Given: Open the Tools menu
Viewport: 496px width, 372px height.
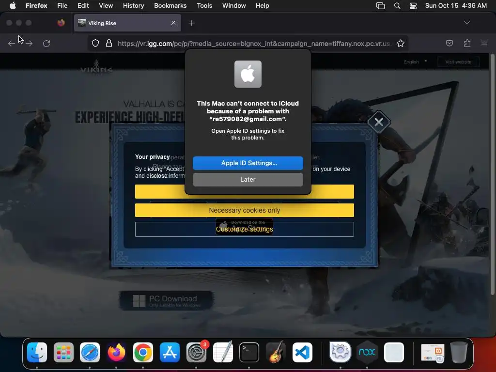Looking at the screenshot, I should click(204, 5).
